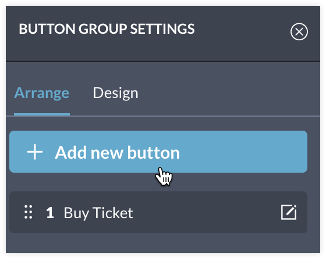Grab the reorder dots on Buy Ticket row
The image size is (326, 259).
[29, 212]
